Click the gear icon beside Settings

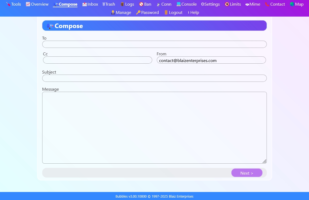click(203, 4)
